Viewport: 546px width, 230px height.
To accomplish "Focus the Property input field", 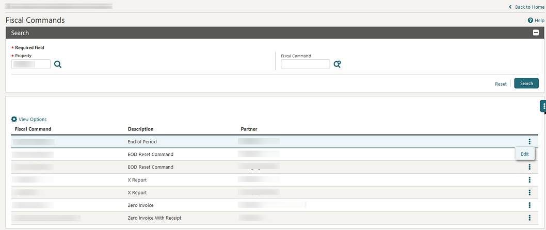I will (x=31, y=64).
